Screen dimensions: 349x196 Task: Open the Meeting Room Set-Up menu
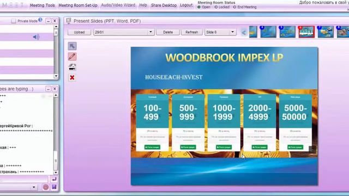coord(78,5)
